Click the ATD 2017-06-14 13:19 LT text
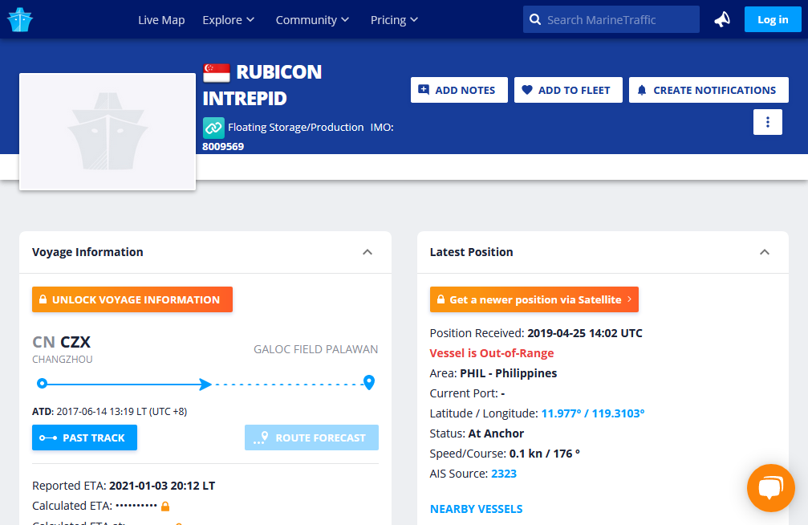Image resolution: width=808 pixels, height=525 pixels. coord(109,412)
